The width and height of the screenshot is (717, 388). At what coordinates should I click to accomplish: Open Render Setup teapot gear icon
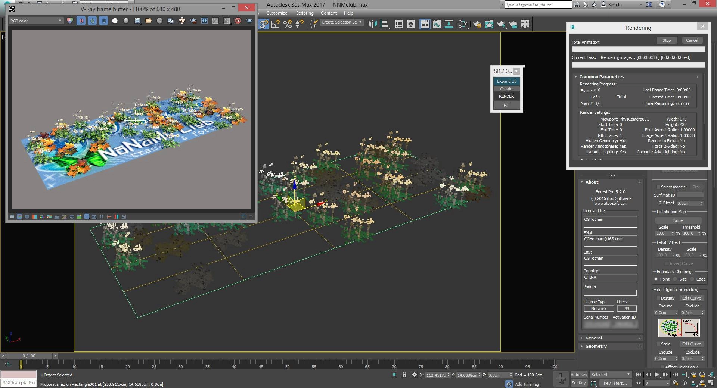(x=477, y=24)
